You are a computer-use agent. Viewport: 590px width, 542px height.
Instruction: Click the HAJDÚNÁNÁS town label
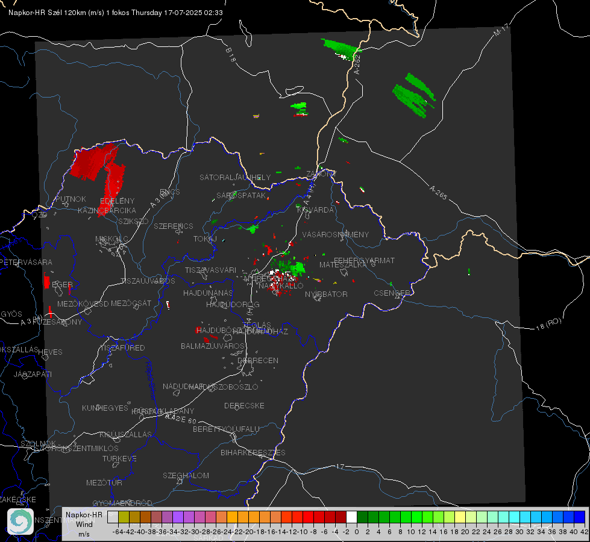(208, 293)
